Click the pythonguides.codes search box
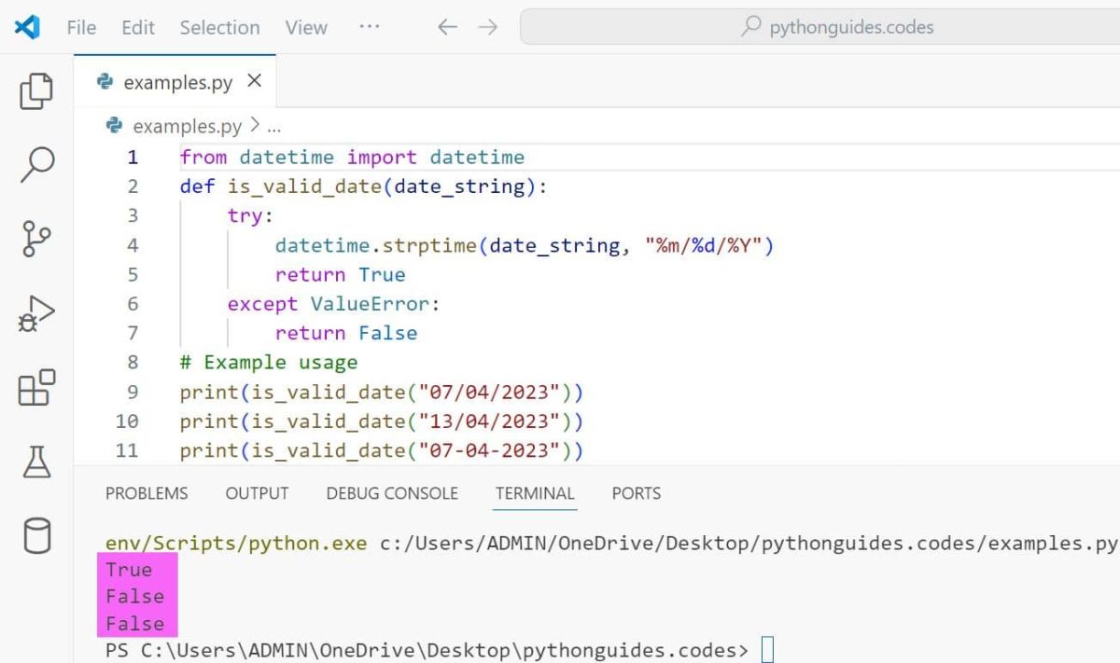Image resolution: width=1120 pixels, height=663 pixels. point(819,27)
